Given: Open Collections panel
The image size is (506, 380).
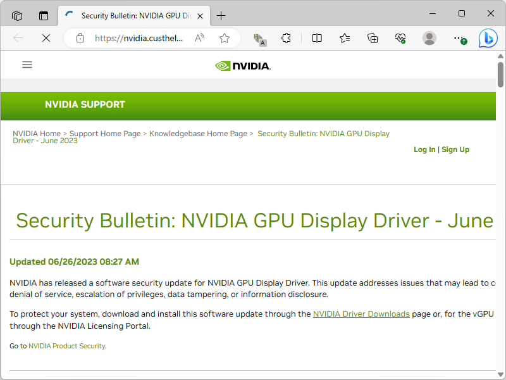Looking at the screenshot, I should 373,38.
